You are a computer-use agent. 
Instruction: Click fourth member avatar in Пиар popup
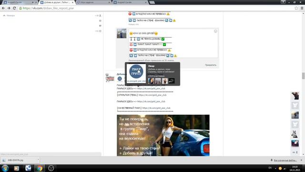[172, 81]
